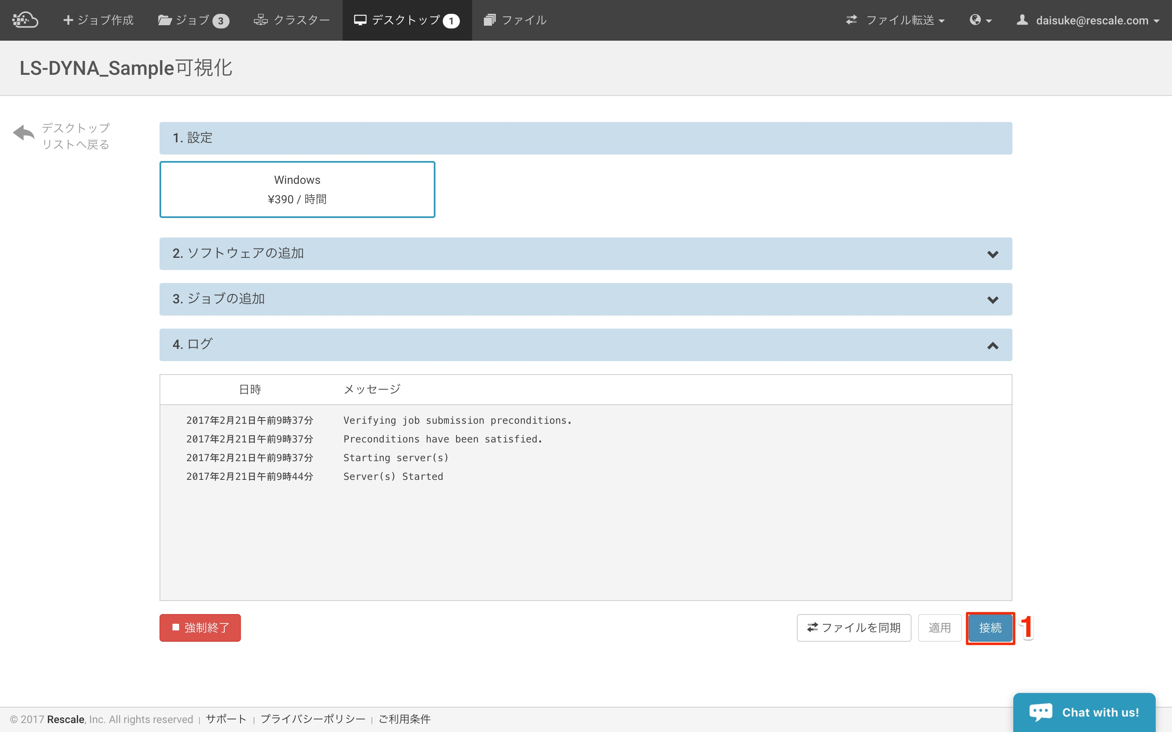
Task: Expand the ソフトウェアの追加 section chevron
Action: (992, 254)
